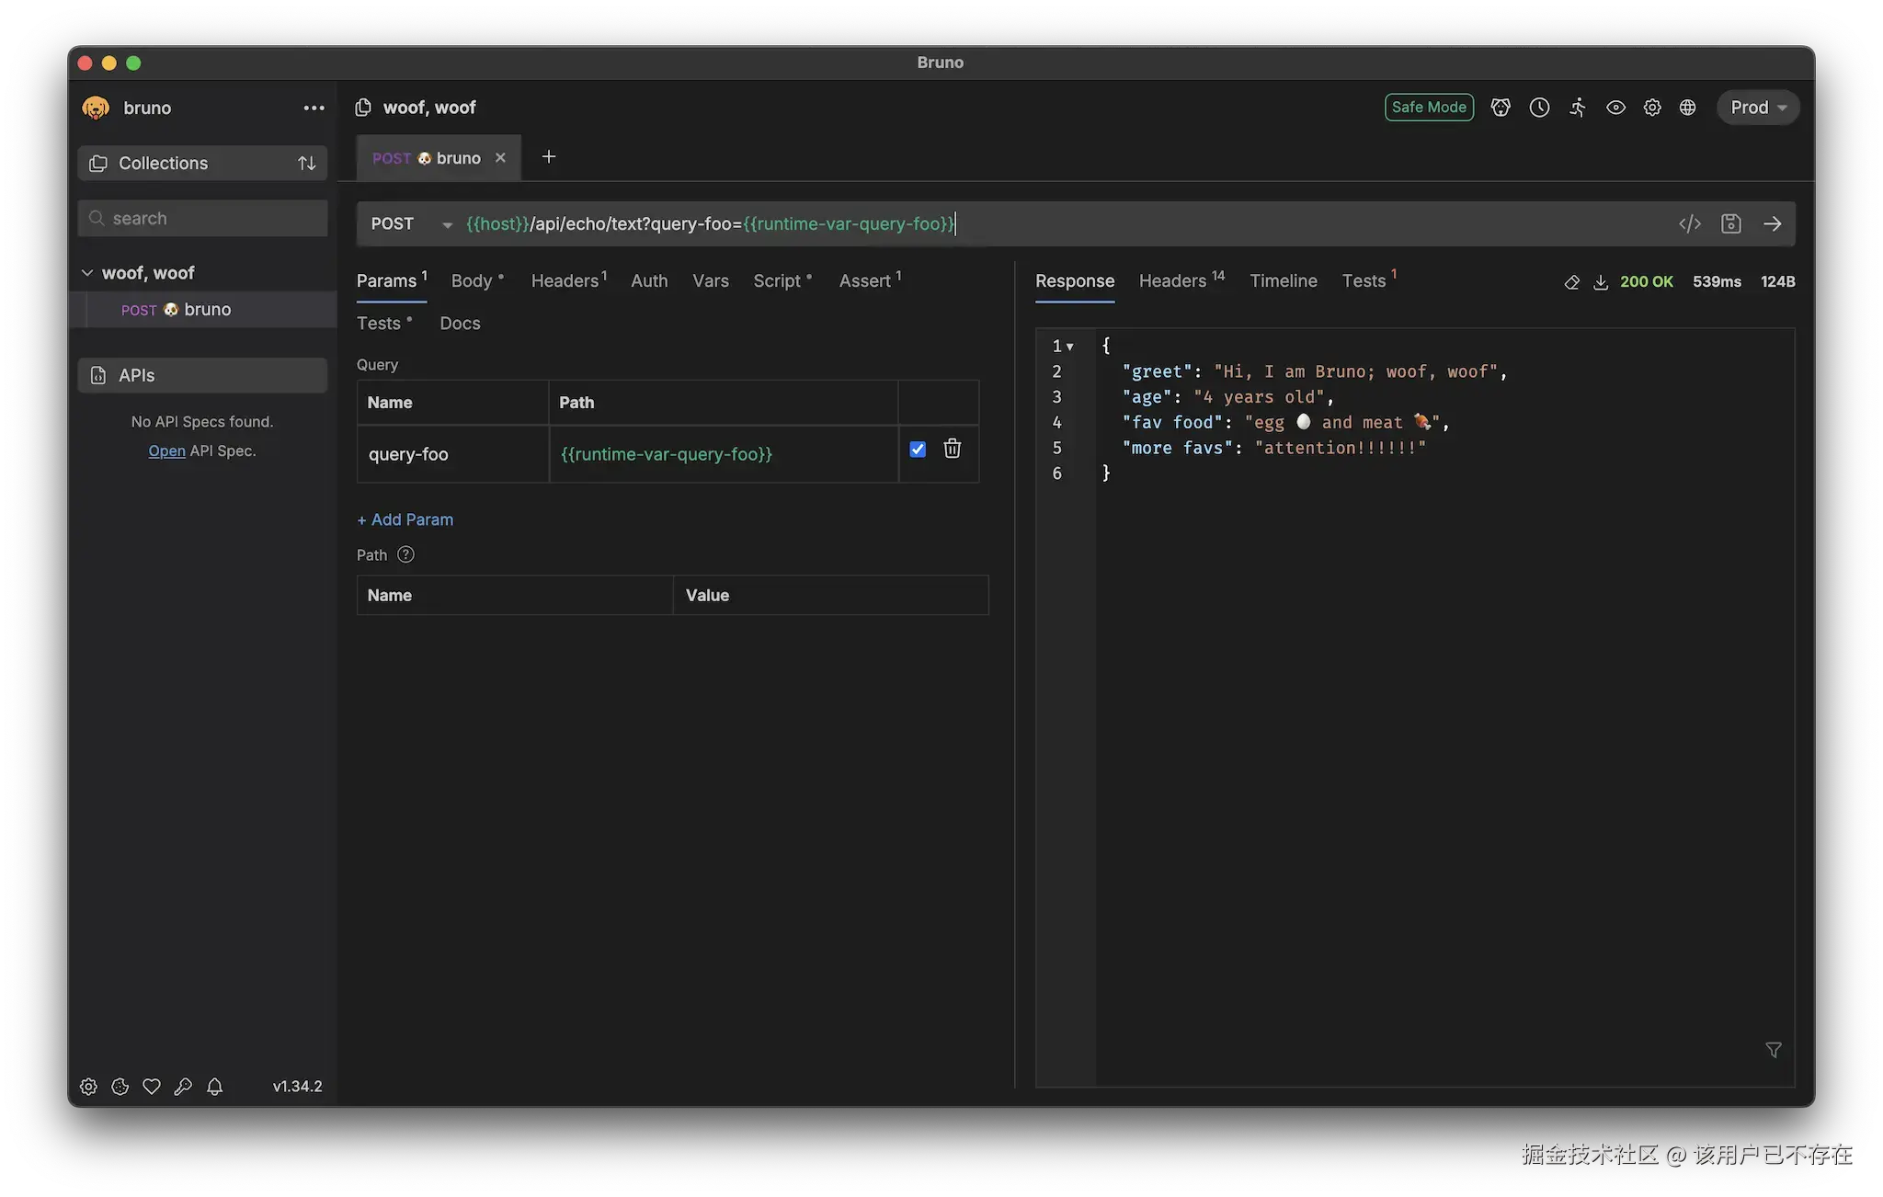1883x1197 pixels.
Task: Click the send request arrow icon
Action: (1772, 223)
